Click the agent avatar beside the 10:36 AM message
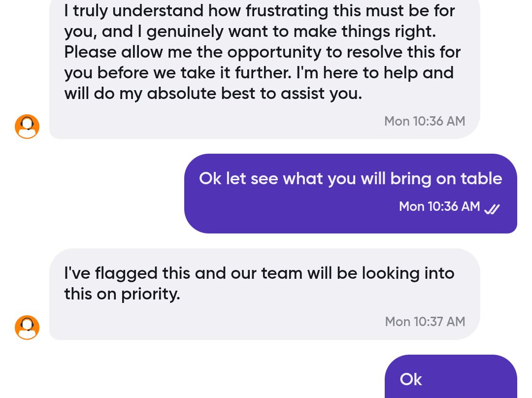 point(27,127)
